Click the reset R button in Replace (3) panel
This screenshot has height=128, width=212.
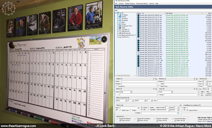196,79
